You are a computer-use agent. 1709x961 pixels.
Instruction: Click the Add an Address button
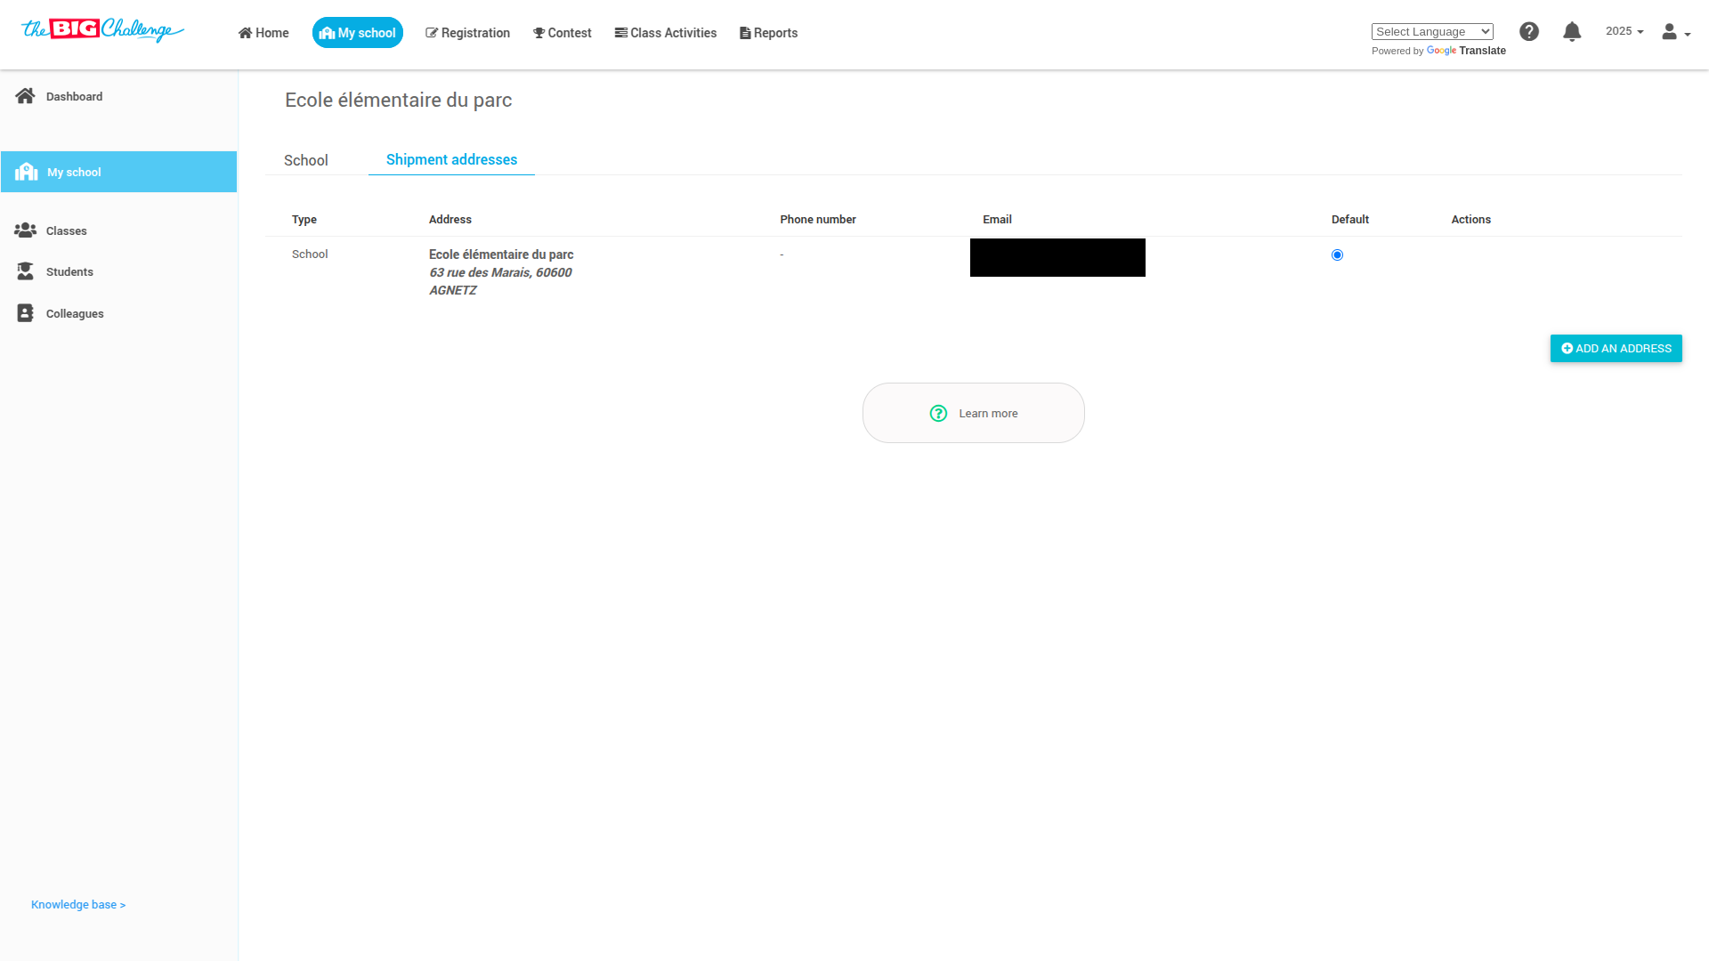[1616, 348]
